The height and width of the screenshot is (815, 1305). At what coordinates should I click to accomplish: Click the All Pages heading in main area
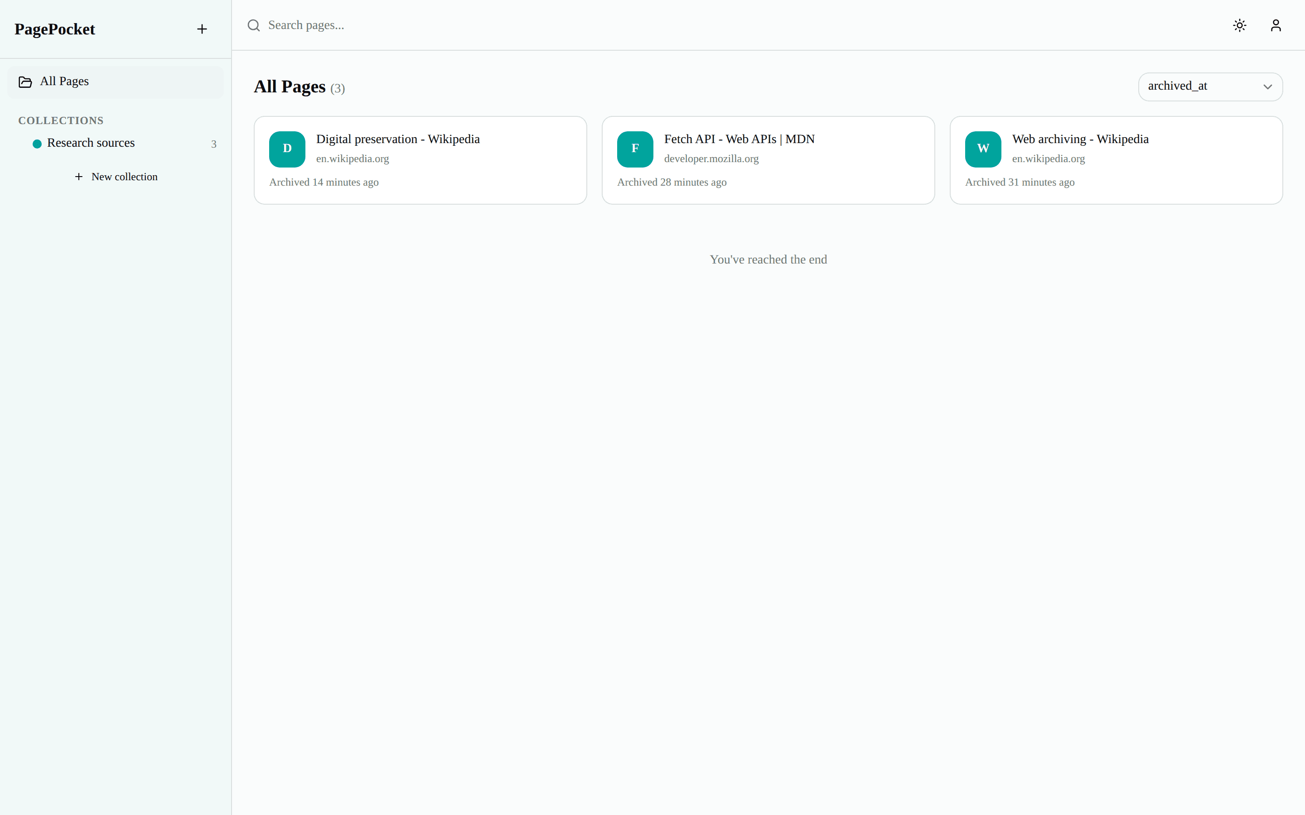tap(290, 87)
